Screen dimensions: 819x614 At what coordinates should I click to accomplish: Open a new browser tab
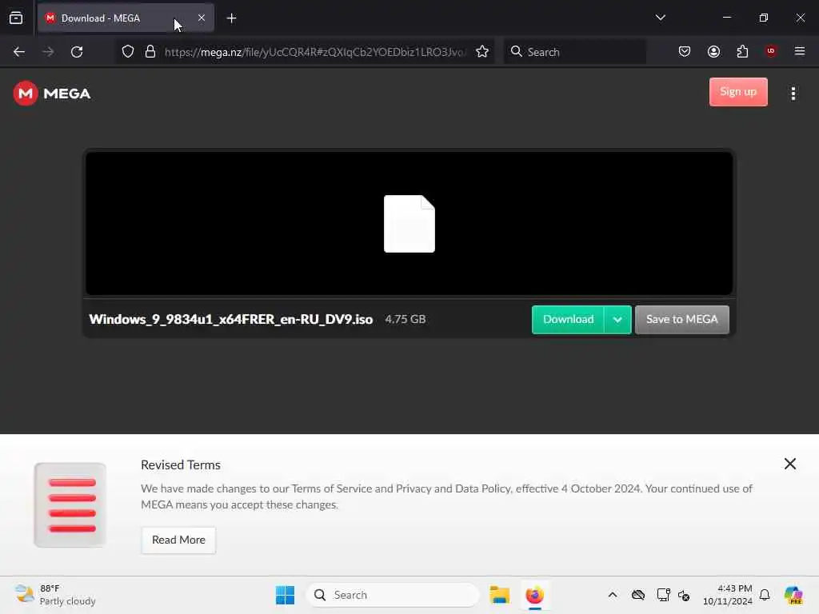click(x=231, y=18)
